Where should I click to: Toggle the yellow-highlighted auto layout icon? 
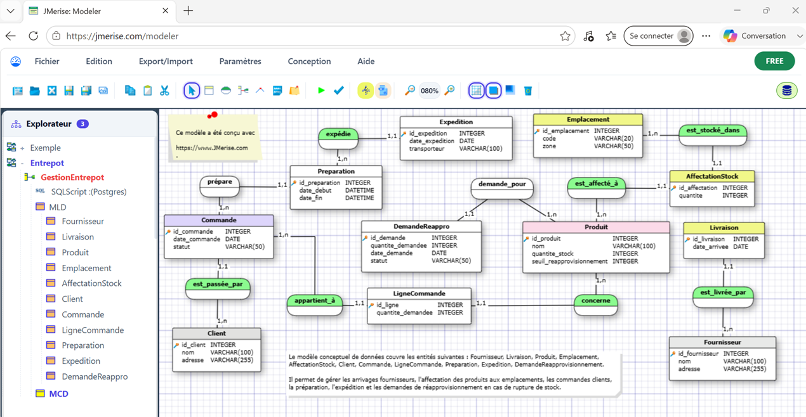[x=366, y=91]
